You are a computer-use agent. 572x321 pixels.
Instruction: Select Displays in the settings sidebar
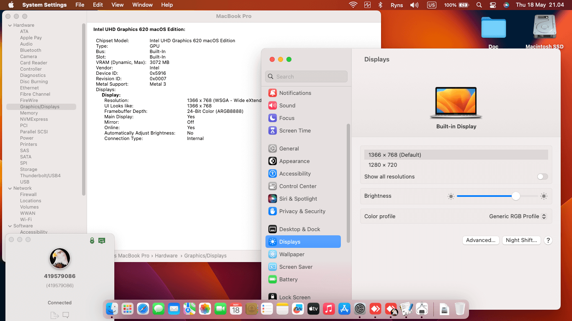[303, 242]
